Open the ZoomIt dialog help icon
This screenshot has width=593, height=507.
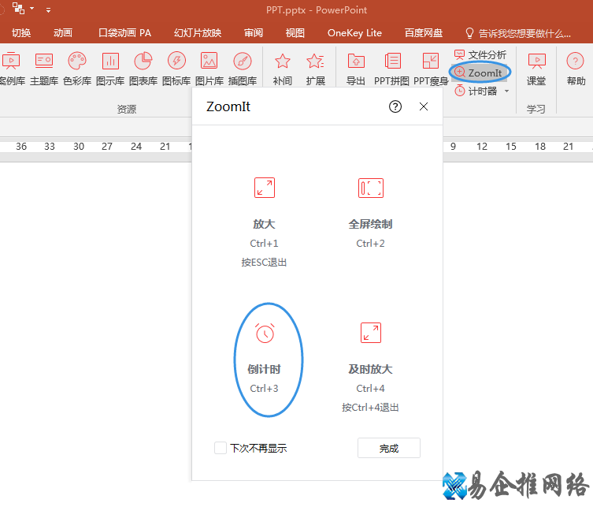(x=395, y=106)
